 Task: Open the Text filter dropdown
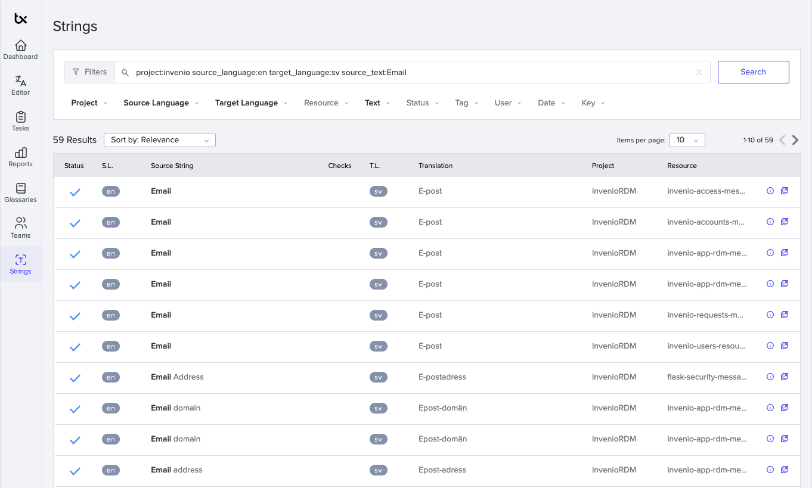(377, 103)
